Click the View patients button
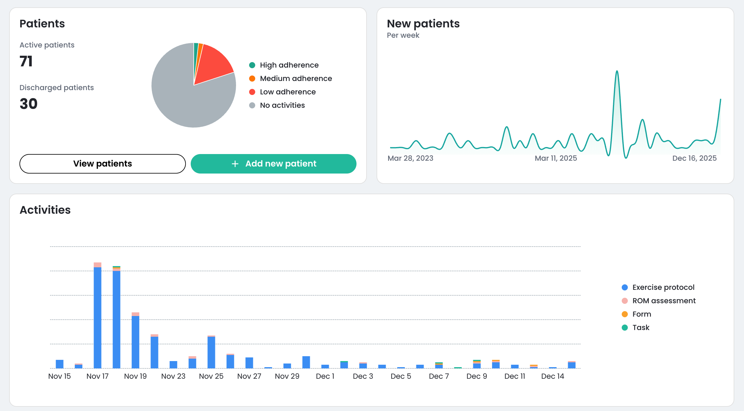 tap(103, 164)
